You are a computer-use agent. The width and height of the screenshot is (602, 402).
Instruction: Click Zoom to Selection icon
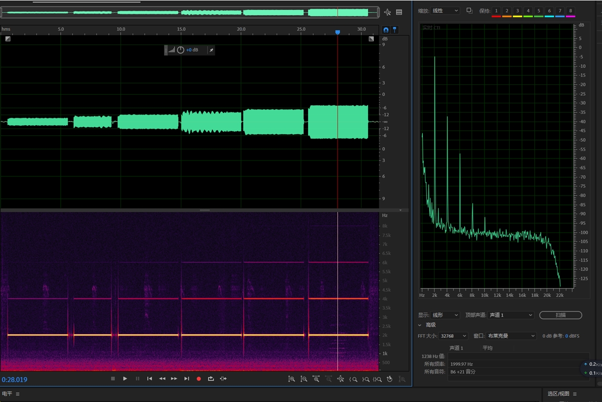(x=377, y=379)
